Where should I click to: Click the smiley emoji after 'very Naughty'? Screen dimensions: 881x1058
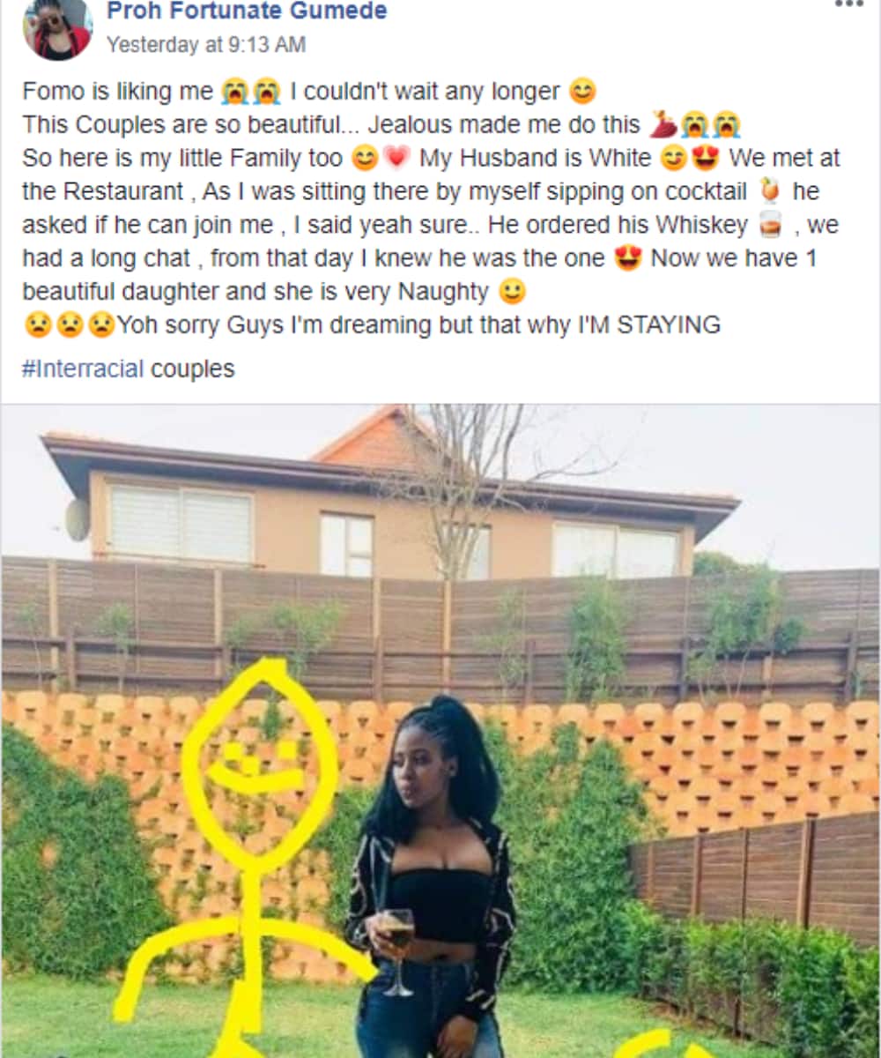(512, 293)
